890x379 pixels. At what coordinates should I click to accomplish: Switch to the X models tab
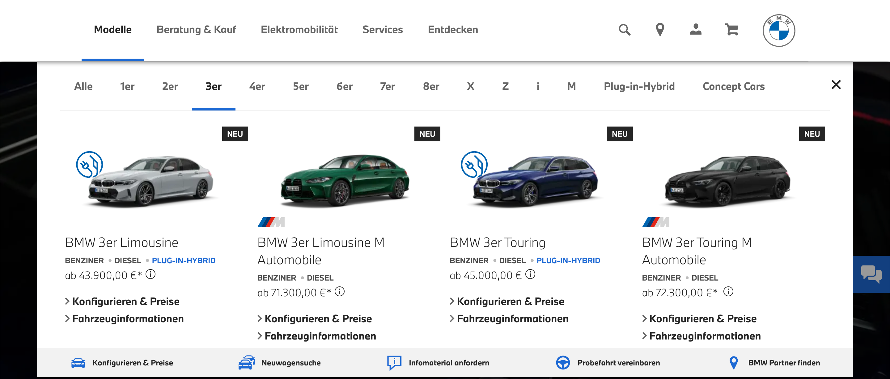471,86
